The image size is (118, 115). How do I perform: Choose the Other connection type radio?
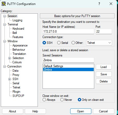tap(73, 43)
